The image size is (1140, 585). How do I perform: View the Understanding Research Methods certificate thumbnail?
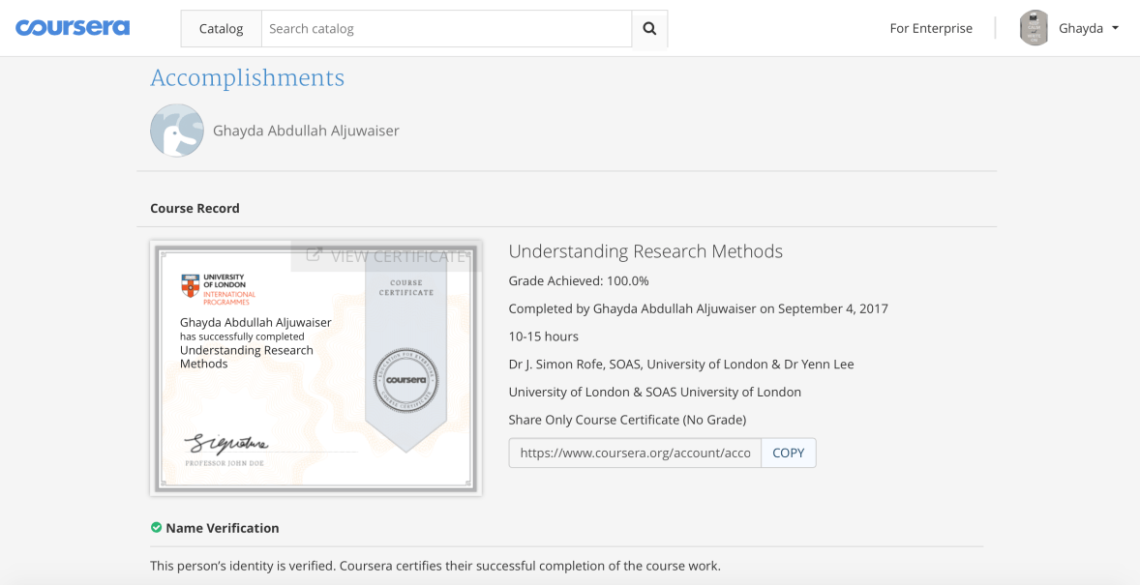pos(315,367)
